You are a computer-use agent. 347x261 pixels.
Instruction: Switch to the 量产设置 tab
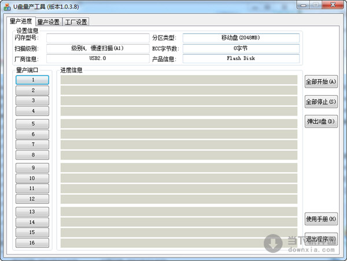click(x=48, y=22)
